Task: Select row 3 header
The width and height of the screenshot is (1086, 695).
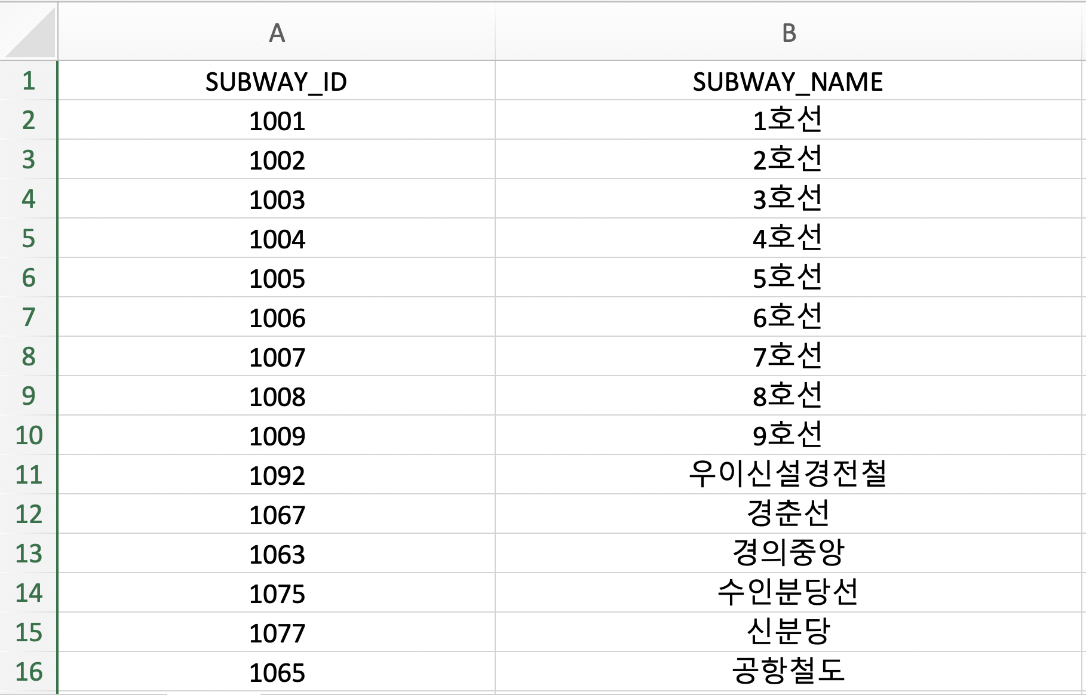Action: (28, 159)
